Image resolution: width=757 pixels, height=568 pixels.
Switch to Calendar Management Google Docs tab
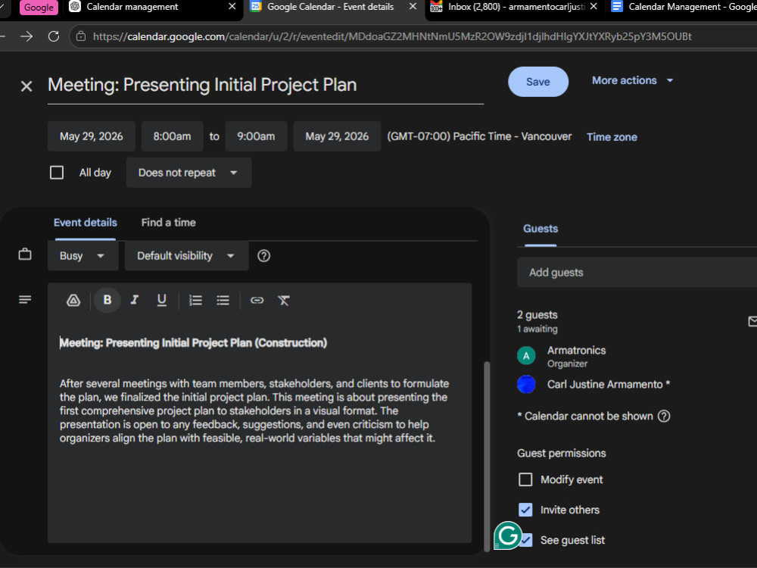point(682,7)
